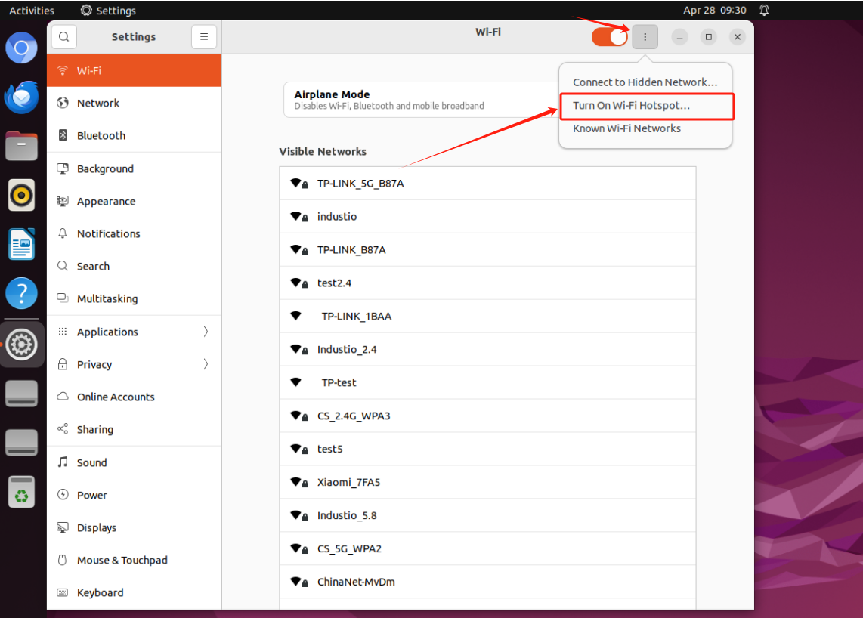This screenshot has height=618, width=863.
Task: Click the notification bell in top bar
Action: [x=764, y=11]
